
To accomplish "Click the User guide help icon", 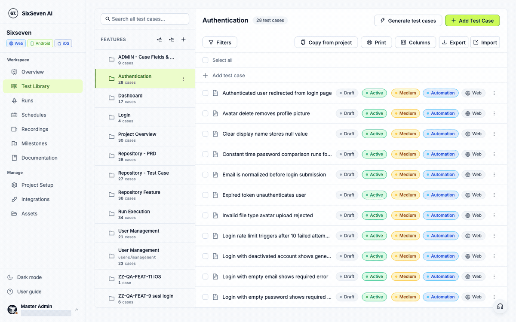I will [x=10, y=292].
